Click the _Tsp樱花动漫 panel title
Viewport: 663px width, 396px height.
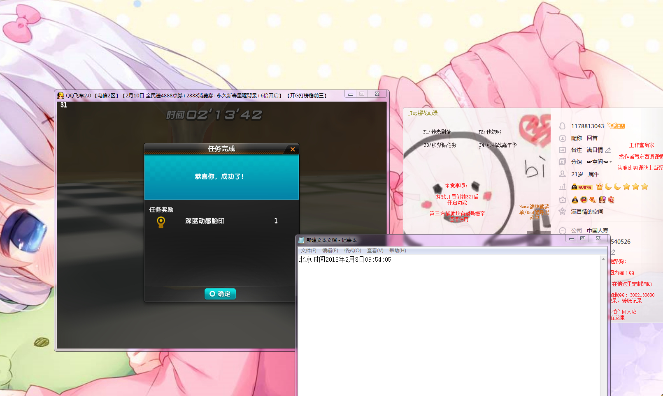coord(423,113)
